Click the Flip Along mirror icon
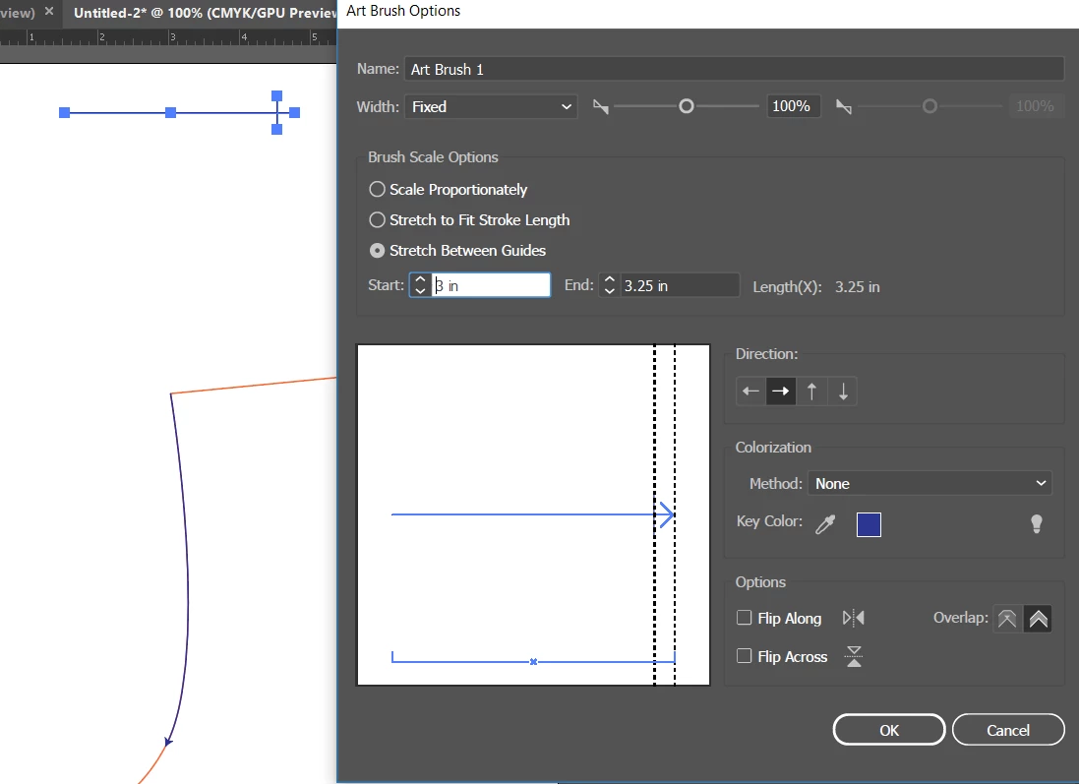1079x784 pixels. [854, 618]
